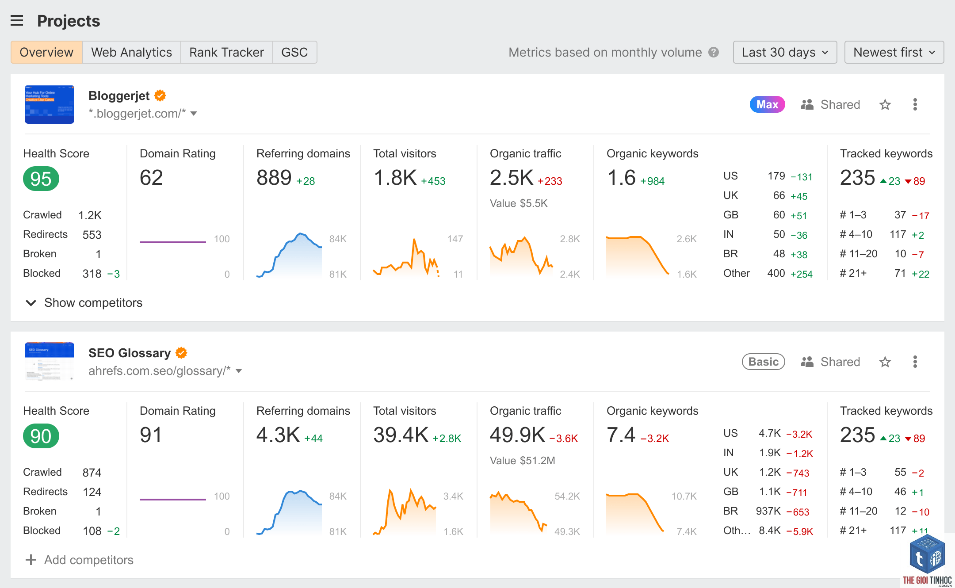
Task: Open the hamburger menu next to Projects
Action: click(x=17, y=21)
